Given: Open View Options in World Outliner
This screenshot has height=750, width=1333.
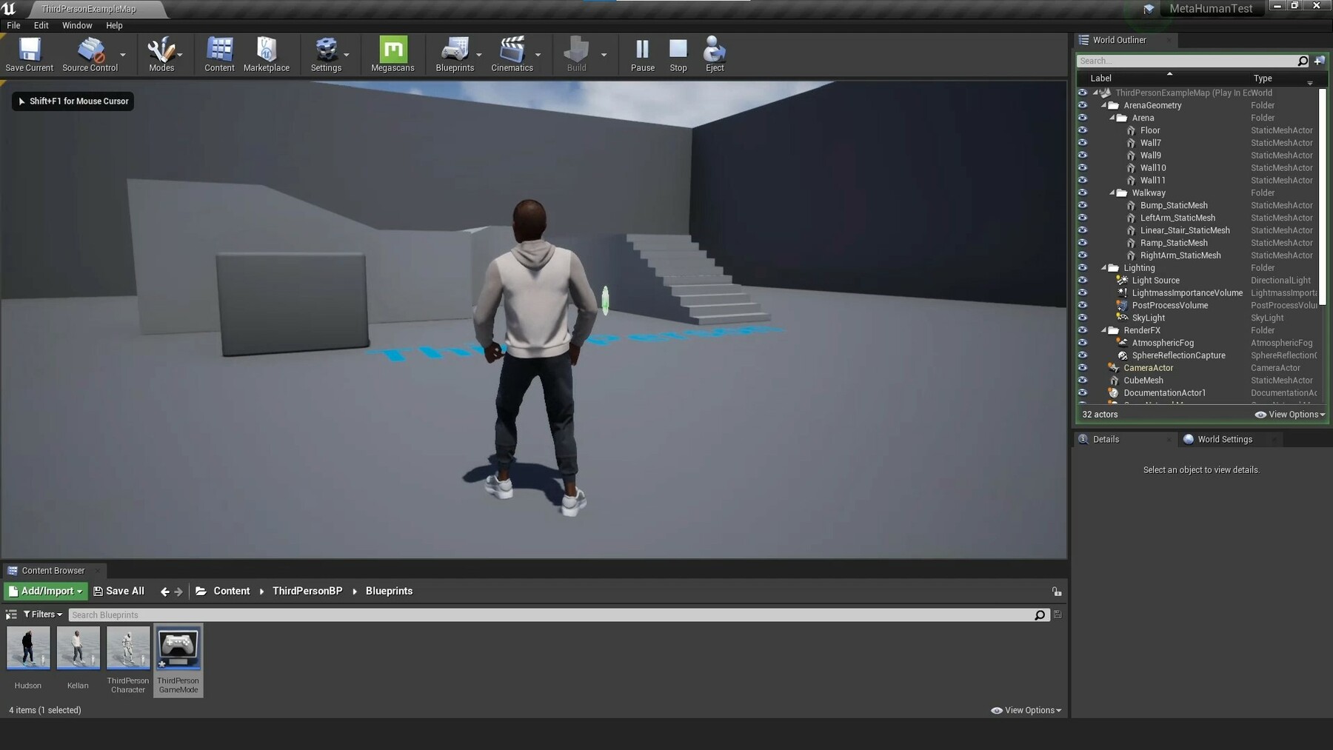Looking at the screenshot, I should tap(1290, 415).
